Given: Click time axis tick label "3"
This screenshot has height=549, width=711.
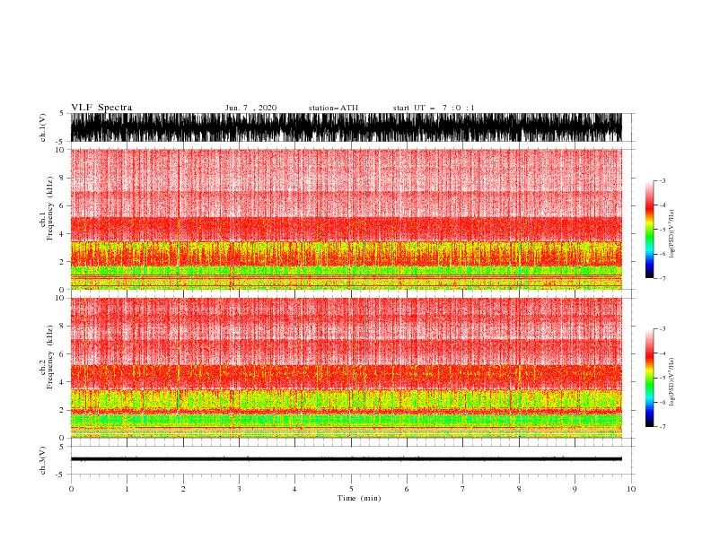Looking at the screenshot, I should (239, 489).
